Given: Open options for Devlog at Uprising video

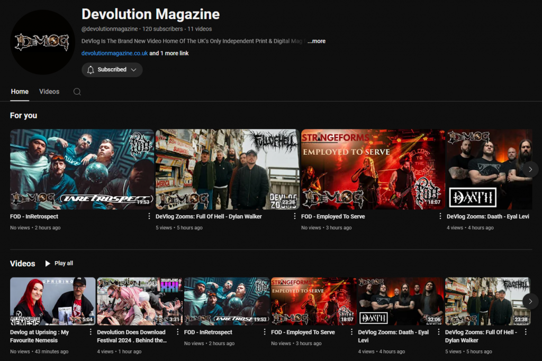Looking at the screenshot, I should [91, 332].
